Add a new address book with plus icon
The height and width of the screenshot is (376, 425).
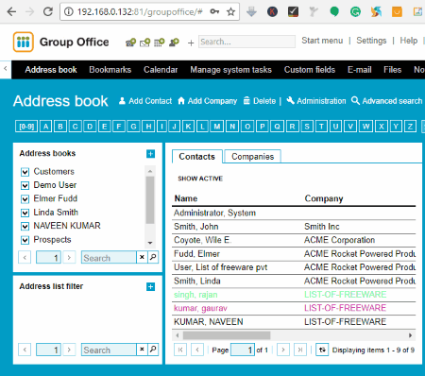150,154
